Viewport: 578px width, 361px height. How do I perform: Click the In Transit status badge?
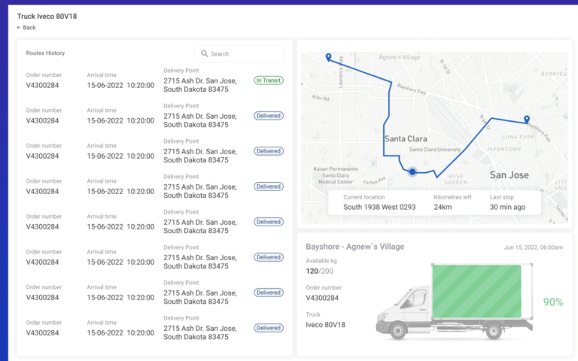point(269,80)
